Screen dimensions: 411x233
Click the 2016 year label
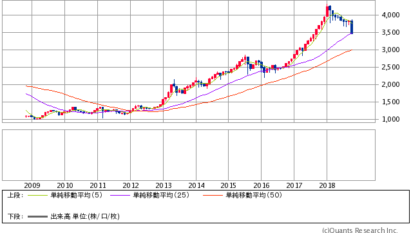coord(261,185)
